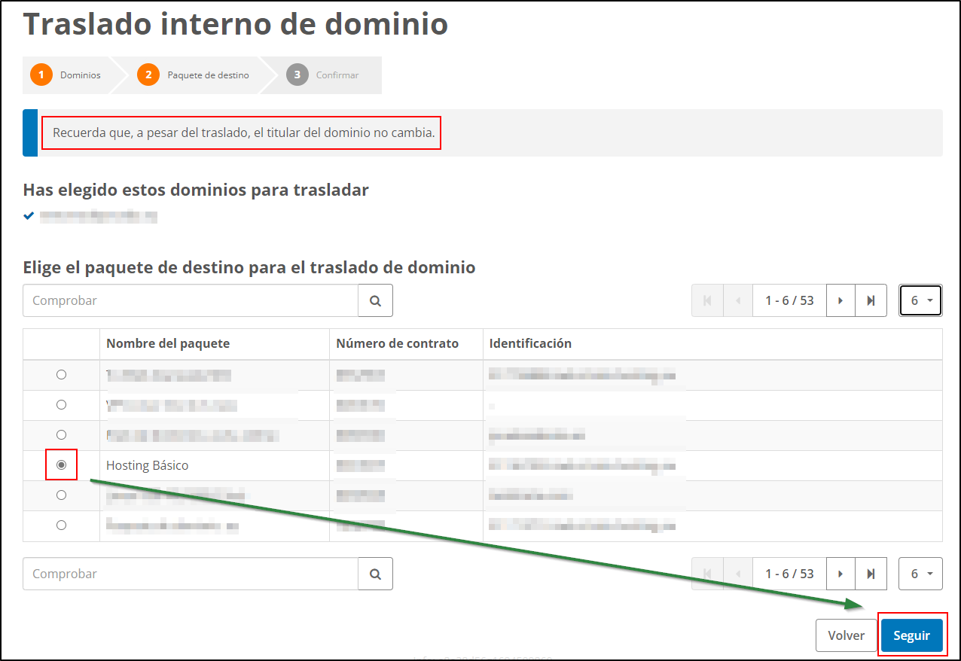The image size is (961, 661).
Task: Click the blue checkmark beside the chosen domain
Action: (29, 215)
